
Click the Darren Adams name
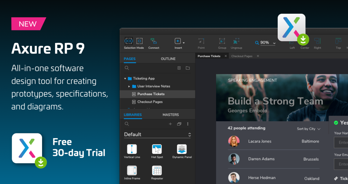(261, 159)
